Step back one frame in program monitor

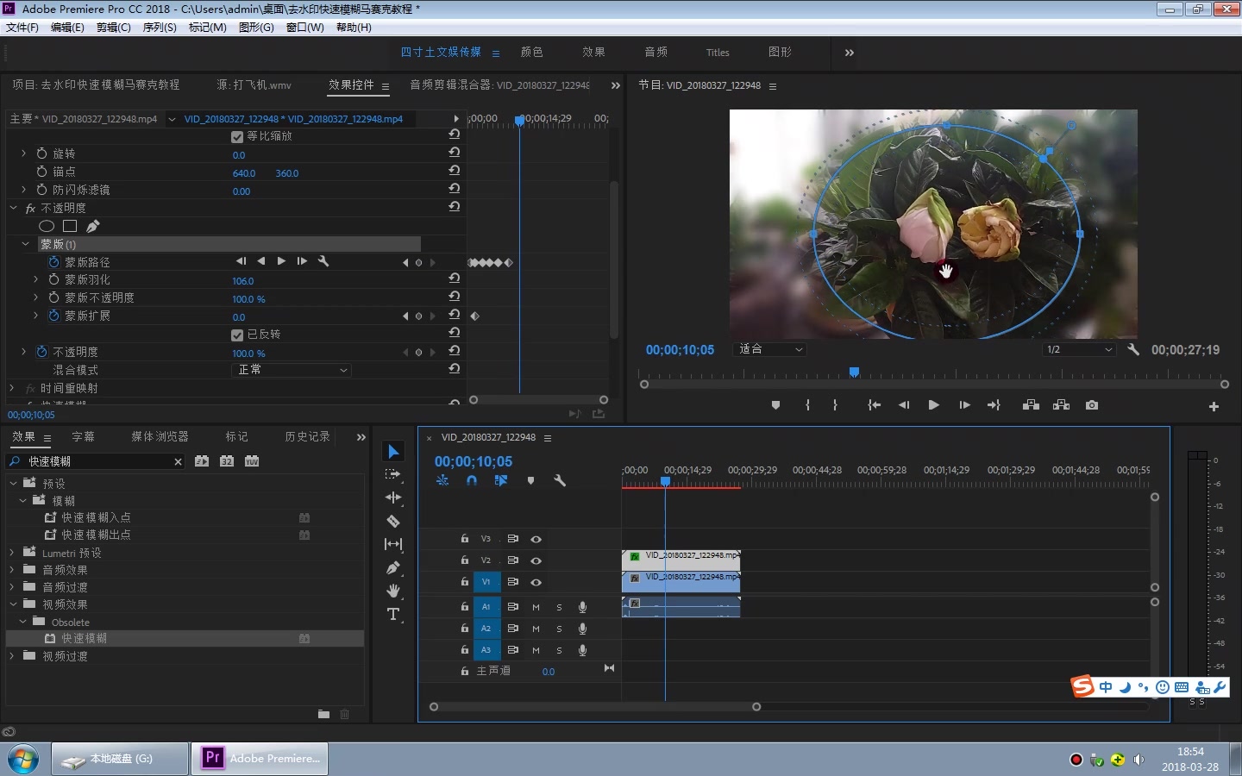point(904,405)
